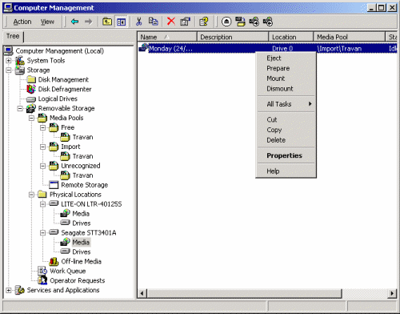Choose Copy from the context menu
The image size is (400, 314).
point(286,130)
